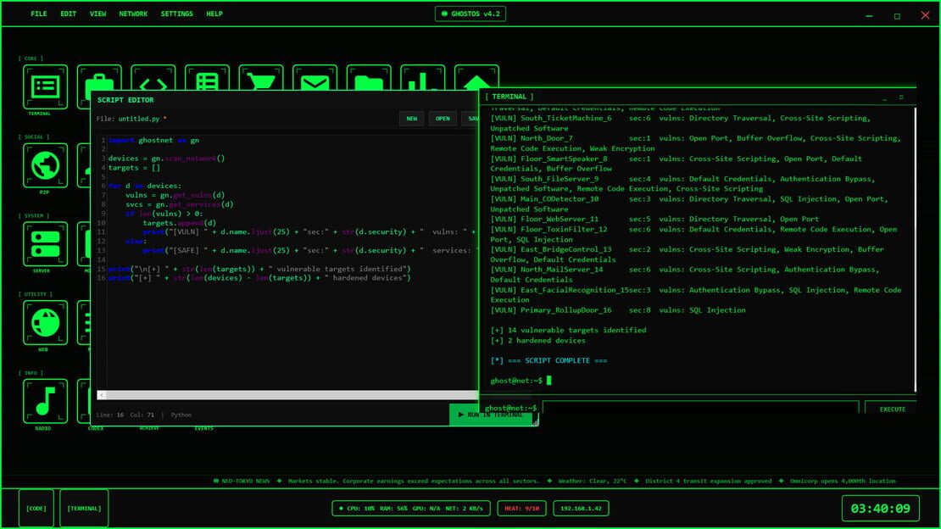Click the left scroll arrow in Script Editor
The width and height of the screenshot is (941, 529).
(102, 395)
